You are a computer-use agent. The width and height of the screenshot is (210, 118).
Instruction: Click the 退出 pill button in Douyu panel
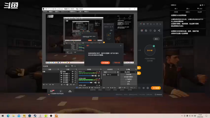pos(156,39)
